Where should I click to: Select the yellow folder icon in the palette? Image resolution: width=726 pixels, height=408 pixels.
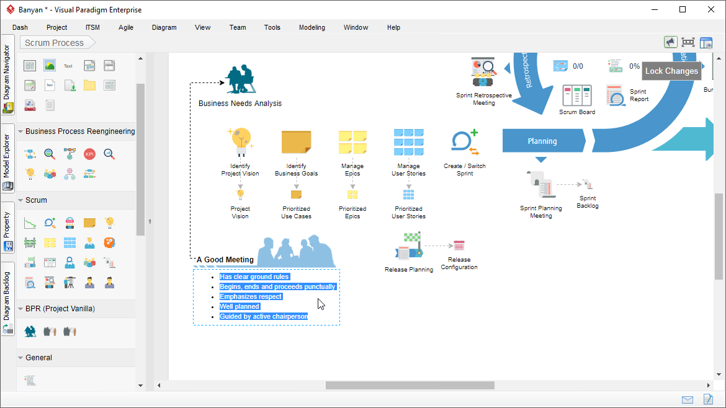coord(89,85)
